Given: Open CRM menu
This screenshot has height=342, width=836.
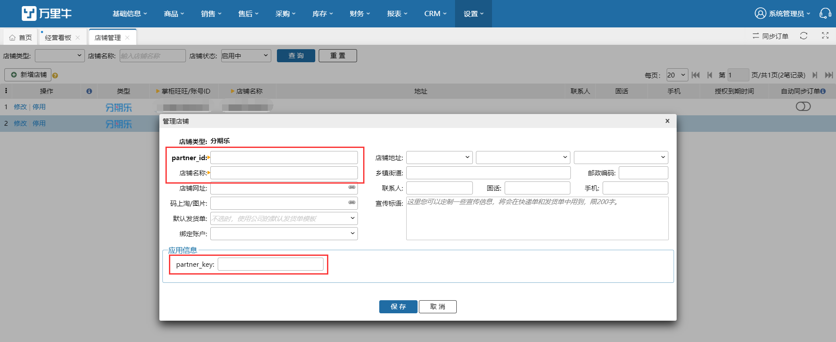Looking at the screenshot, I should pyautogui.click(x=435, y=13).
